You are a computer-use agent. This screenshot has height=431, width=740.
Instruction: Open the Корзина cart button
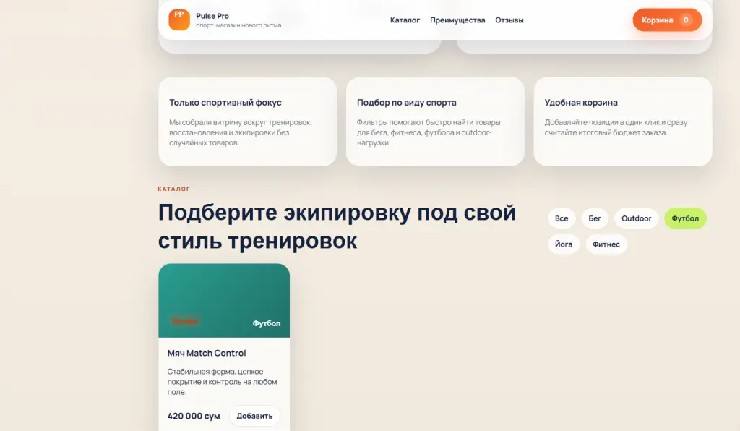point(667,20)
